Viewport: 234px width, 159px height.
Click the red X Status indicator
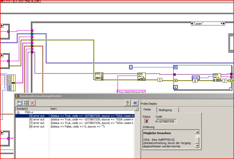(147, 121)
